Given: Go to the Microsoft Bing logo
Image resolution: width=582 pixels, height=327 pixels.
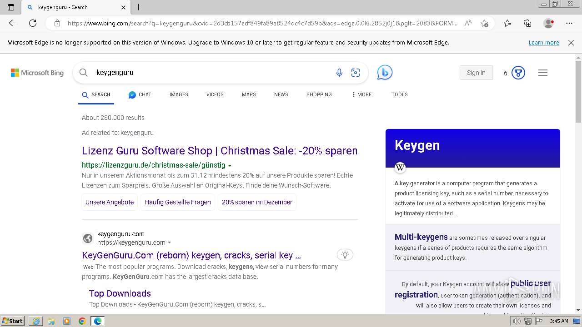Looking at the screenshot, I should [x=37, y=73].
